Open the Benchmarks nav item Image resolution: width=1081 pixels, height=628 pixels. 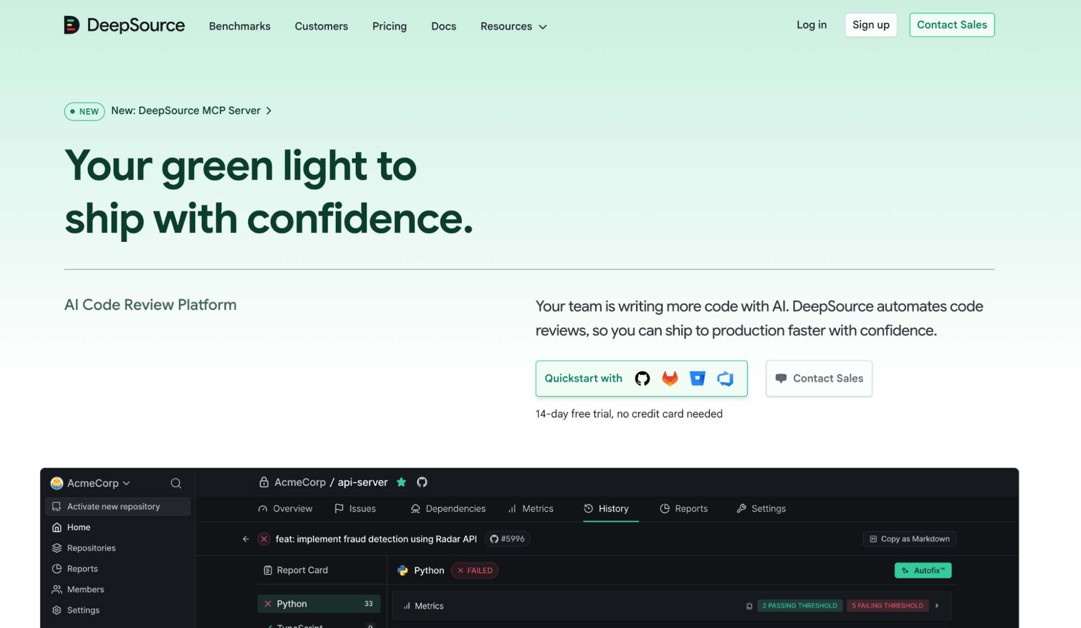[x=240, y=27]
